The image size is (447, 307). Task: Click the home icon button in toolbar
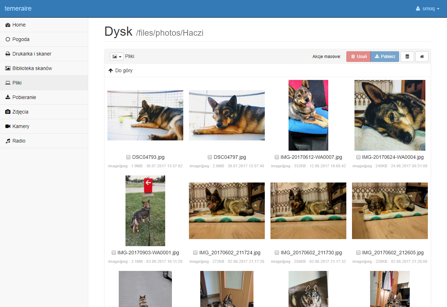pyautogui.click(x=422, y=57)
